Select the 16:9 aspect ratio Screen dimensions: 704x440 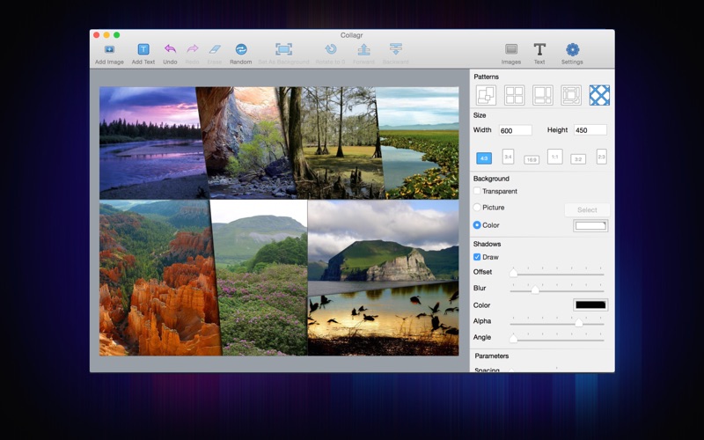532,159
